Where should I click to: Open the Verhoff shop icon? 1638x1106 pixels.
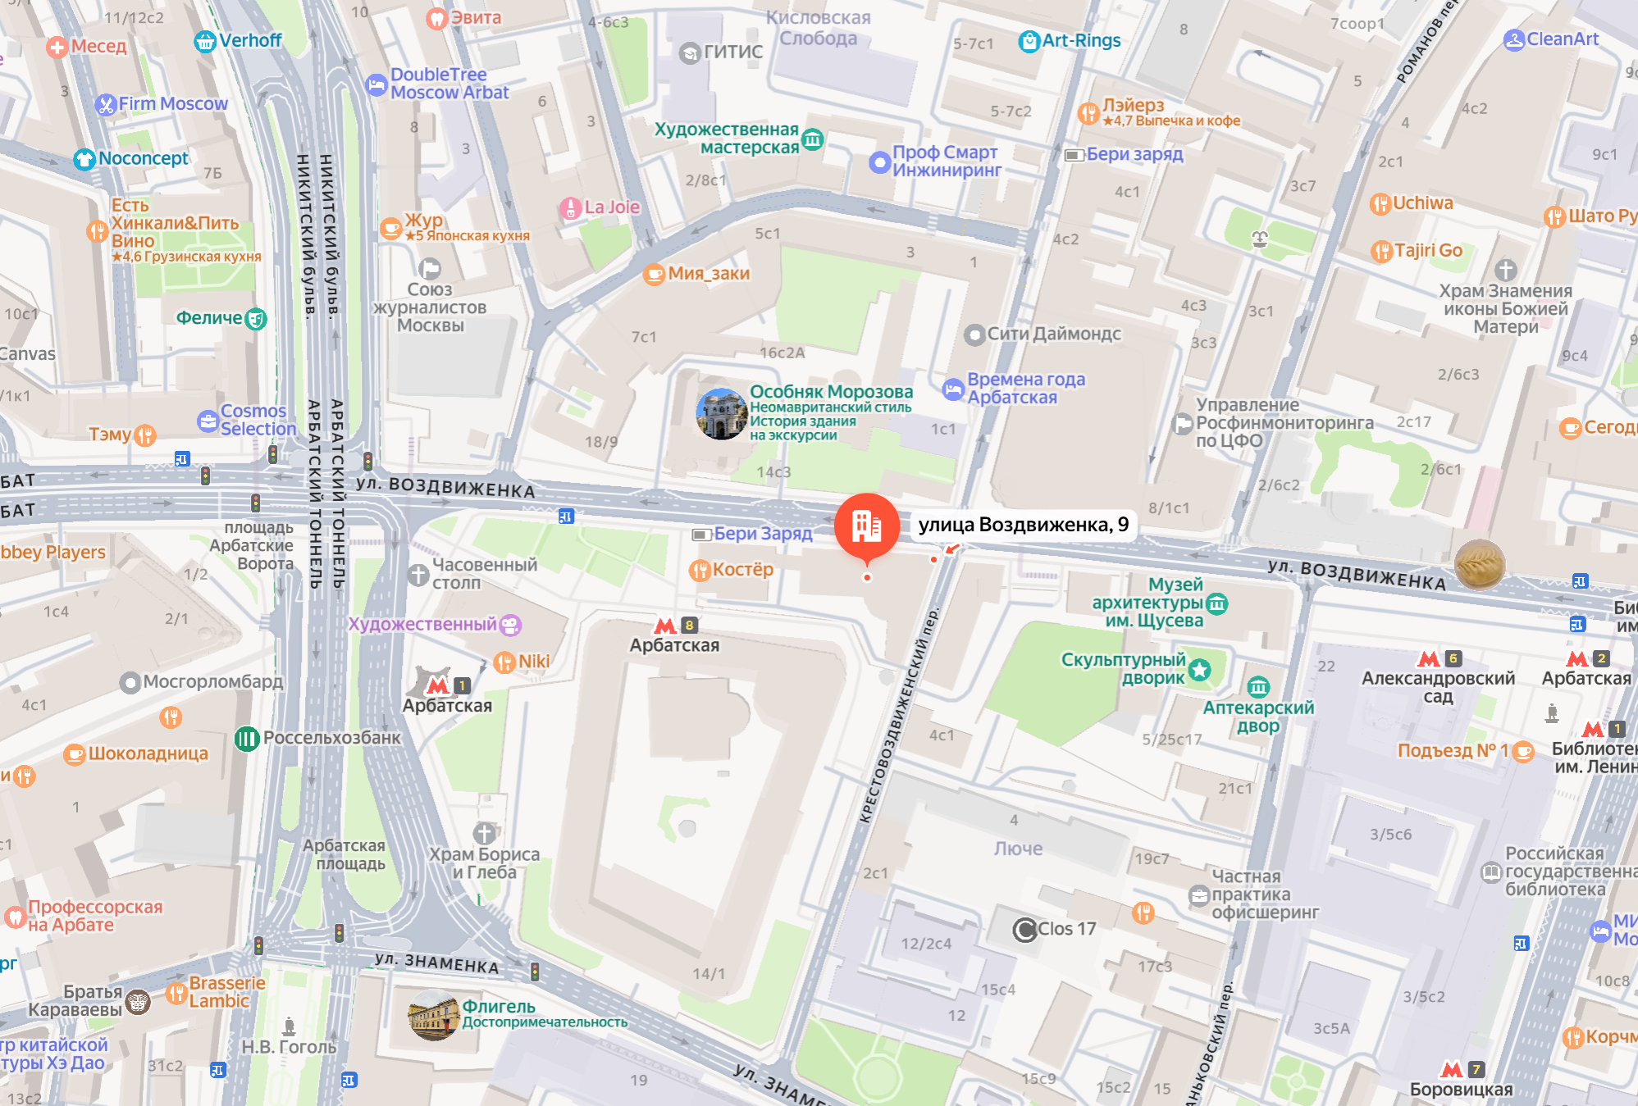pos(205,41)
